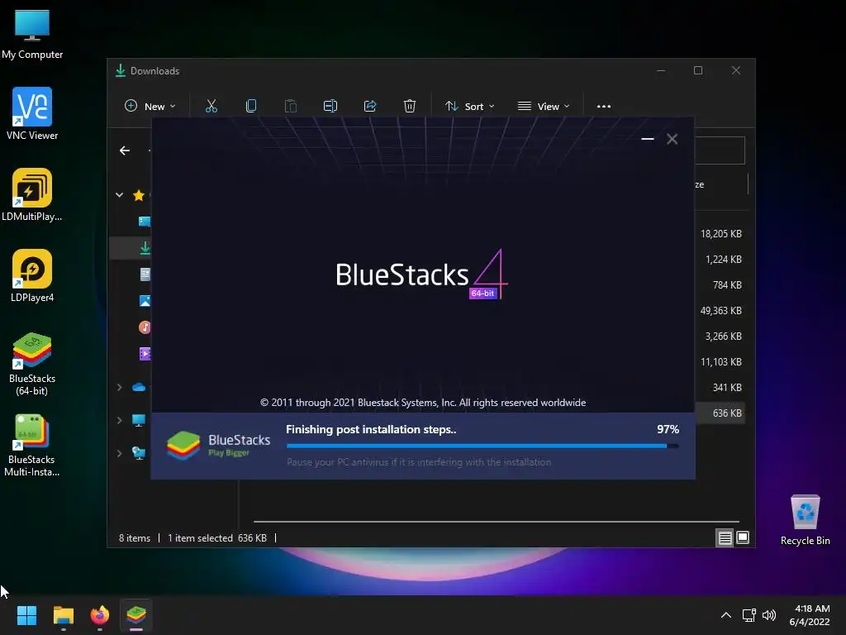Expand the Network tree node
This screenshot has width=846, height=635.
click(x=119, y=453)
